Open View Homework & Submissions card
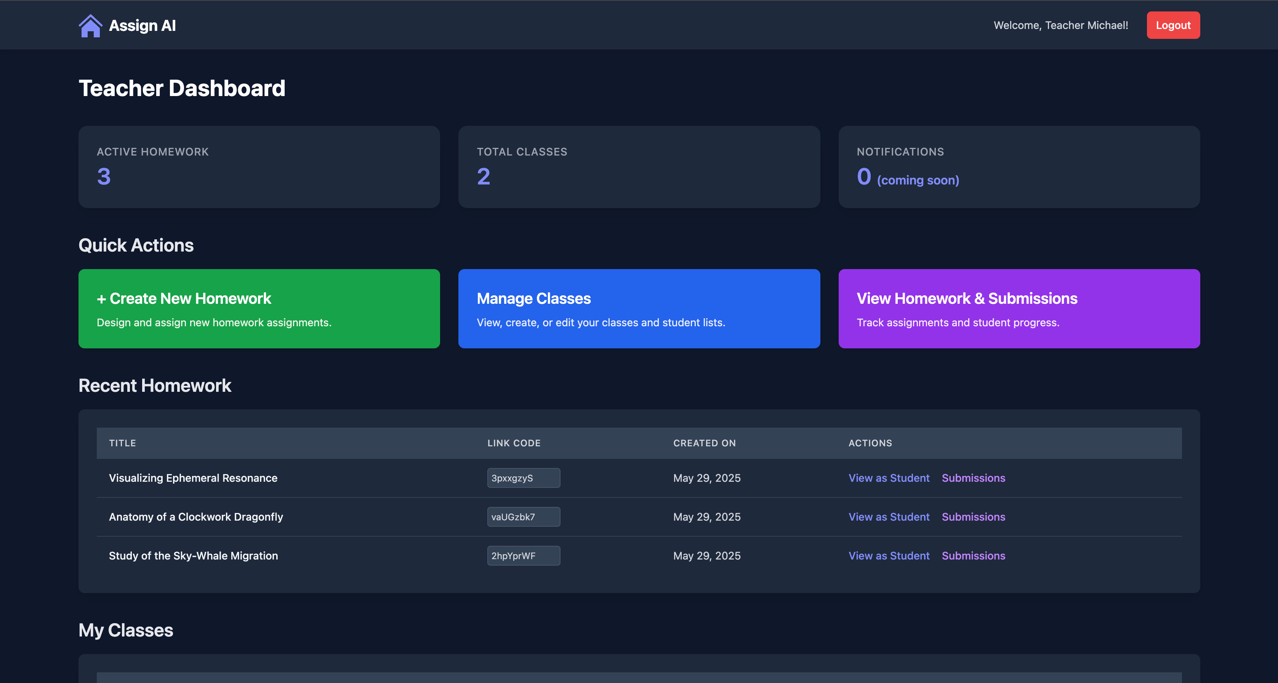 (x=1019, y=309)
